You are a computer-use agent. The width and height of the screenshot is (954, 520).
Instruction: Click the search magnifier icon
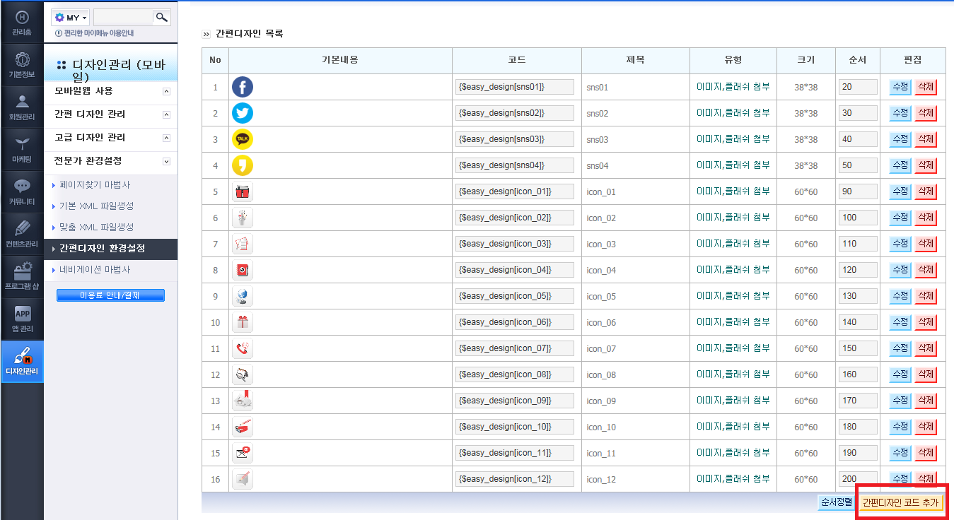pos(162,17)
